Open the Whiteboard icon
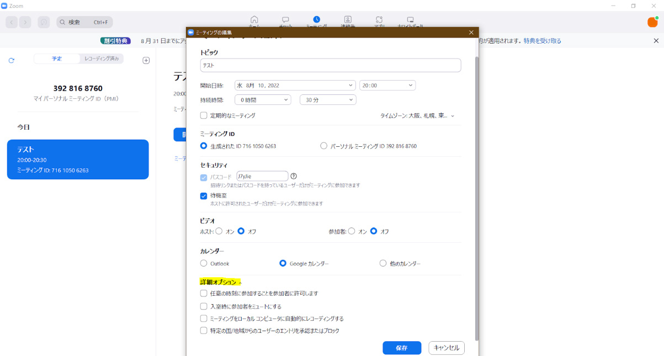 pyautogui.click(x=410, y=20)
